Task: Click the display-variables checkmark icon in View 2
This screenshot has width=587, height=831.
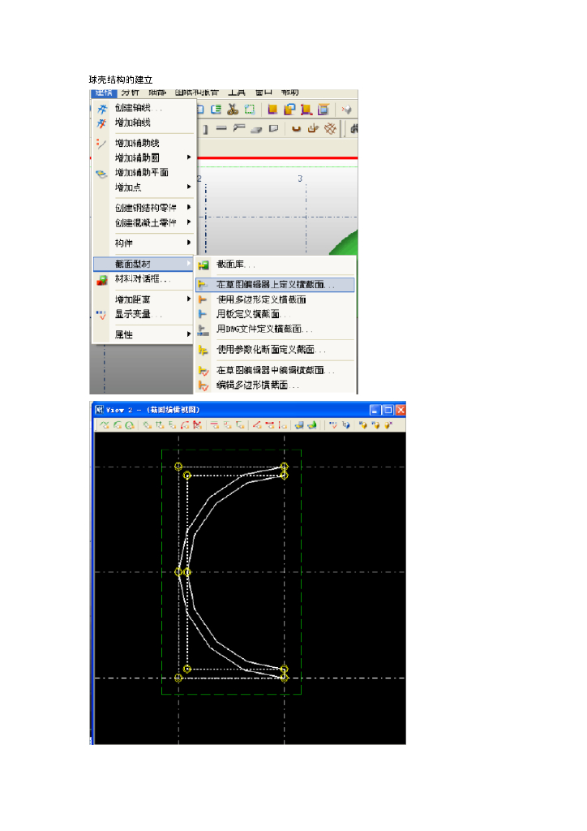Action: tap(333, 425)
